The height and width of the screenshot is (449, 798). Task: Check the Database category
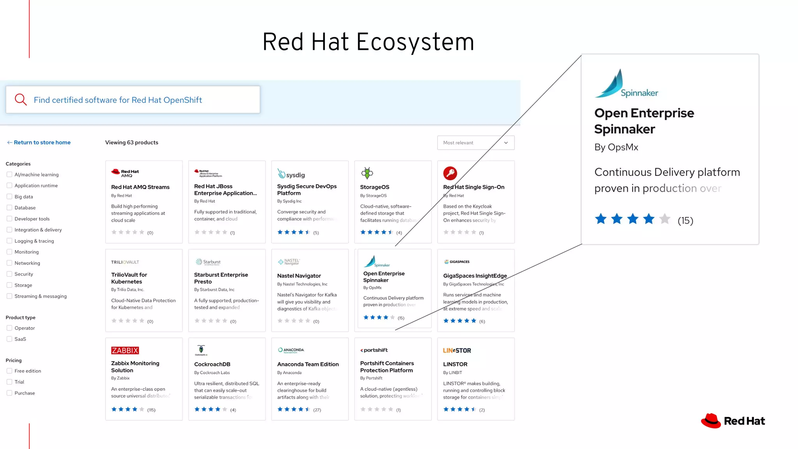coord(9,208)
